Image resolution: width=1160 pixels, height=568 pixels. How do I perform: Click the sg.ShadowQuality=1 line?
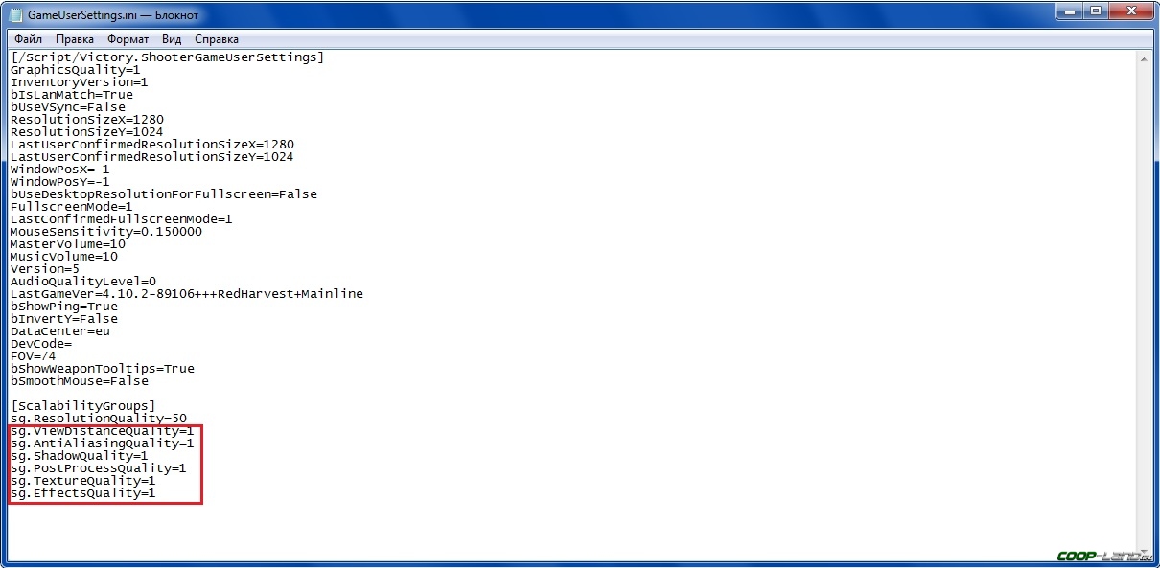[79, 456]
